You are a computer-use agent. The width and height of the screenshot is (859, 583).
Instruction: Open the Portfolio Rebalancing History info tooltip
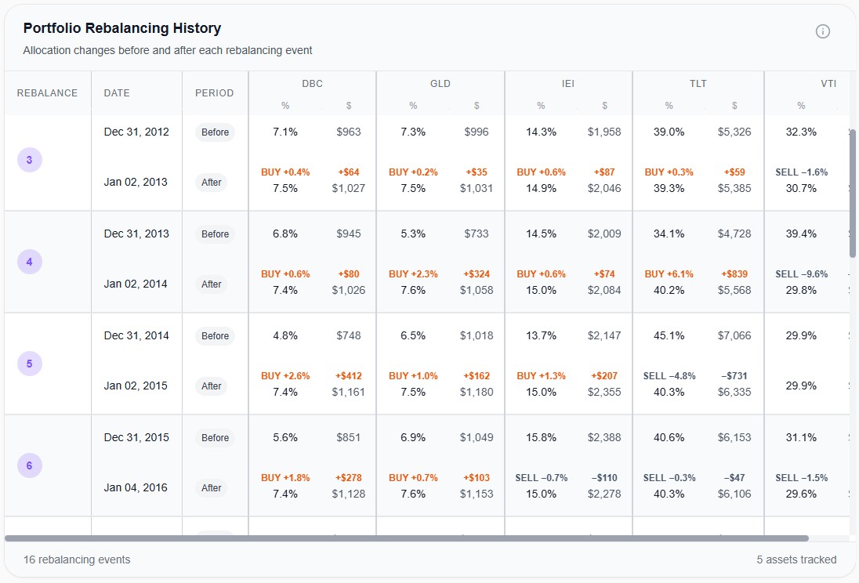pyautogui.click(x=822, y=31)
